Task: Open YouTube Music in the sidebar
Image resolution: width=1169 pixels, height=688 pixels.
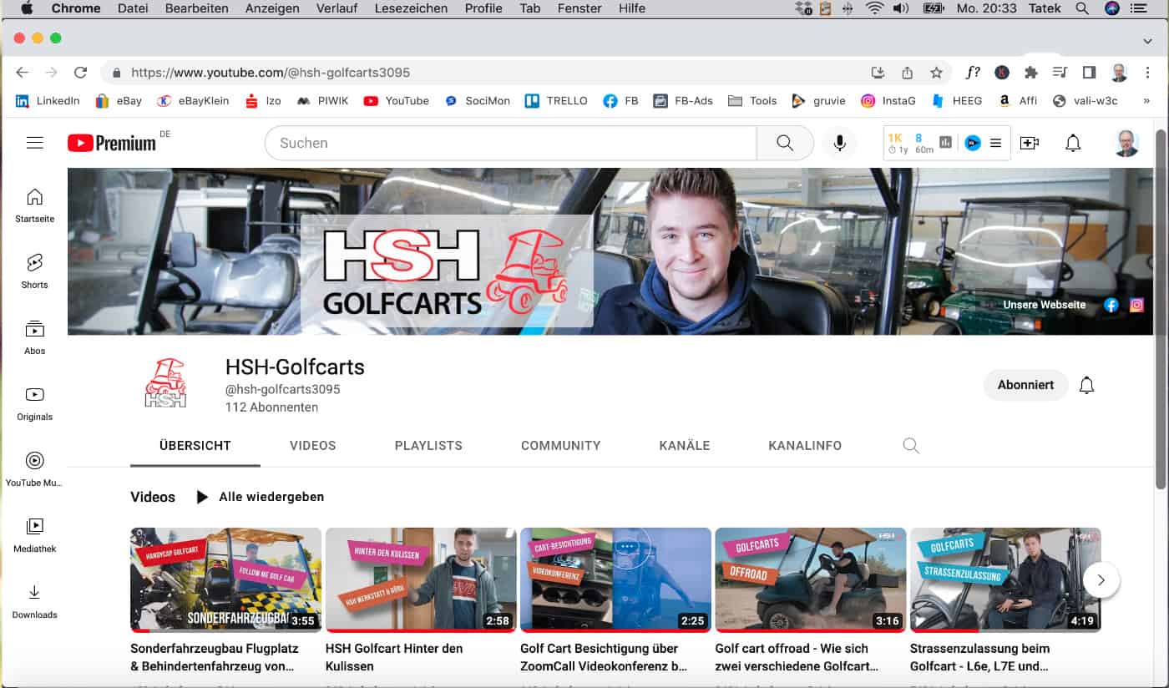Action: click(34, 469)
